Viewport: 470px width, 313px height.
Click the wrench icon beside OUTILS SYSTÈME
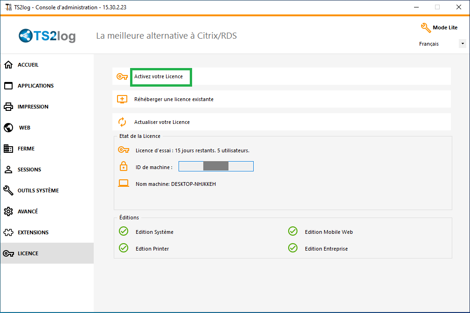(8, 191)
